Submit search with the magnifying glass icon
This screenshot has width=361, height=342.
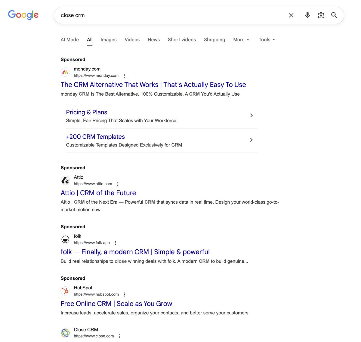click(x=334, y=15)
